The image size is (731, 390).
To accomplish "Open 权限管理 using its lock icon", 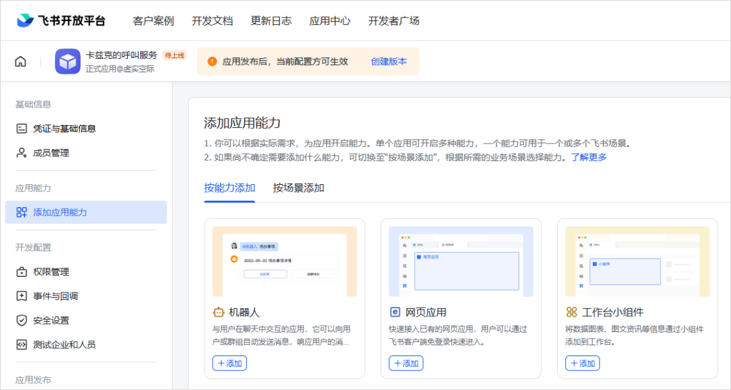I will pos(22,272).
